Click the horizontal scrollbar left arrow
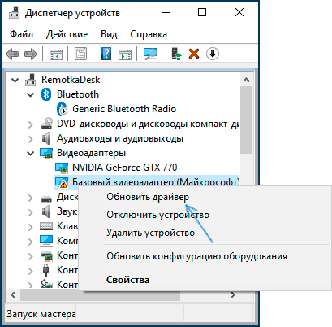 [13, 294]
